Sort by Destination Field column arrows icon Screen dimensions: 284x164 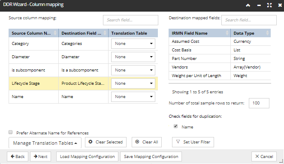point(105,33)
